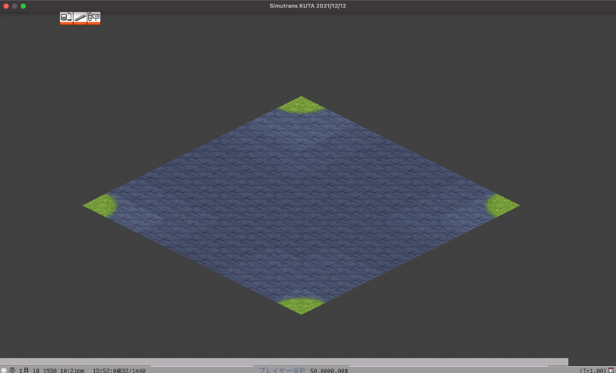616x373 pixels.
Task: Click the top grass corner tile
Action: tap(301, 105)
